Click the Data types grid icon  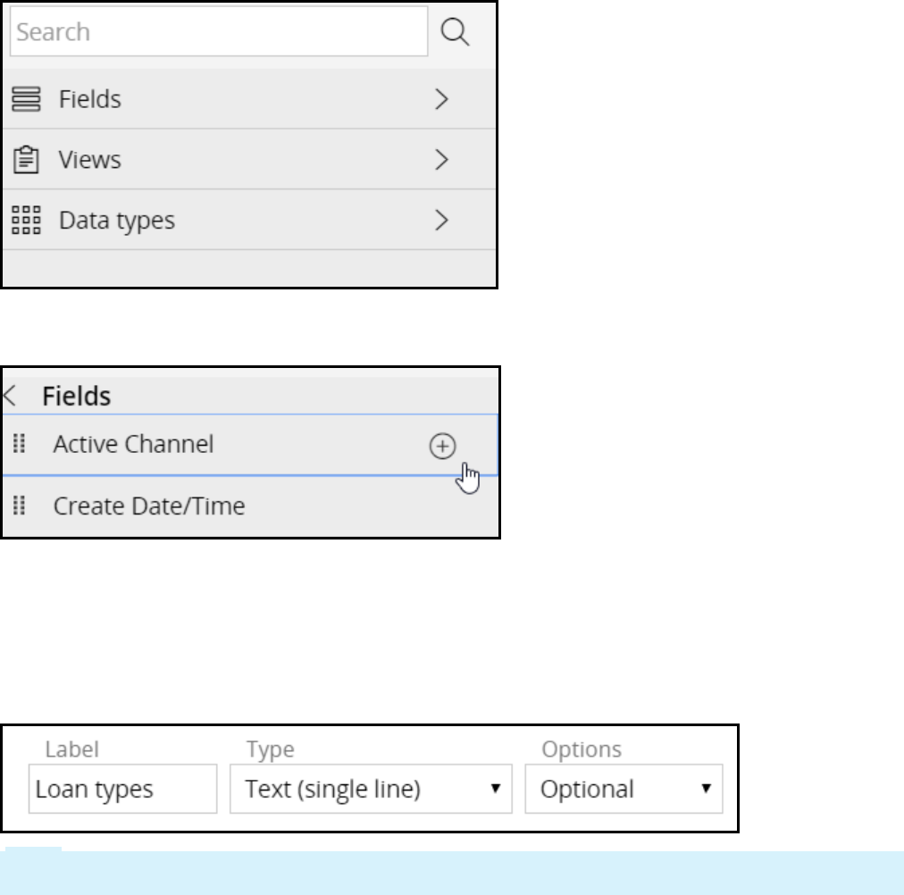click(26, 220)
